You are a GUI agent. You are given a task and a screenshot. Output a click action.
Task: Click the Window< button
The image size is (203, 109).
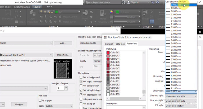pos(19,104)
